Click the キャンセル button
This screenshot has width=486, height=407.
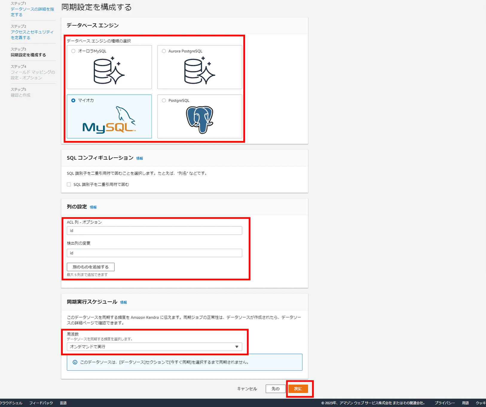coord(247,389)
